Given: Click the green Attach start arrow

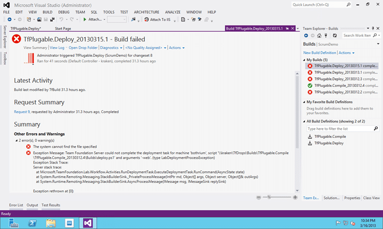Looking at the screenshot, I should click(x=85, y=20).
